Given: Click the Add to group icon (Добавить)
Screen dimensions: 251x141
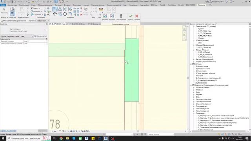Looking at the screenshot, I should 105,16.
